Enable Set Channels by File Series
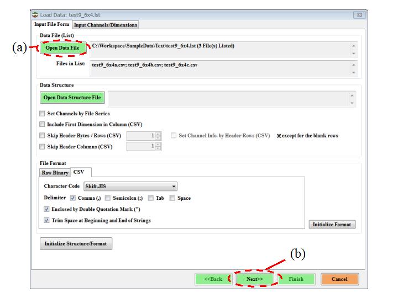398x298 pixels. tap(43, 114)
